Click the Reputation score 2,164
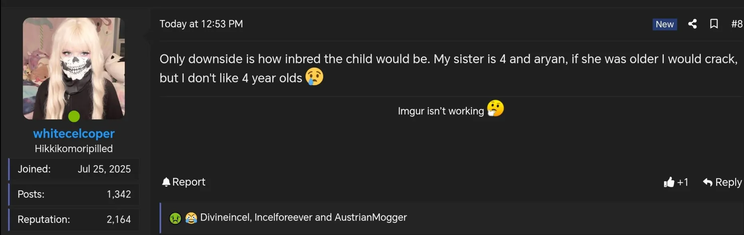 click(x=119, y=219)
